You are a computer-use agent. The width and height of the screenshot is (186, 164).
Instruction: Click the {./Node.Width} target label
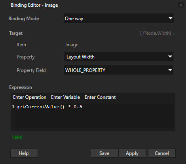[156, 33]
